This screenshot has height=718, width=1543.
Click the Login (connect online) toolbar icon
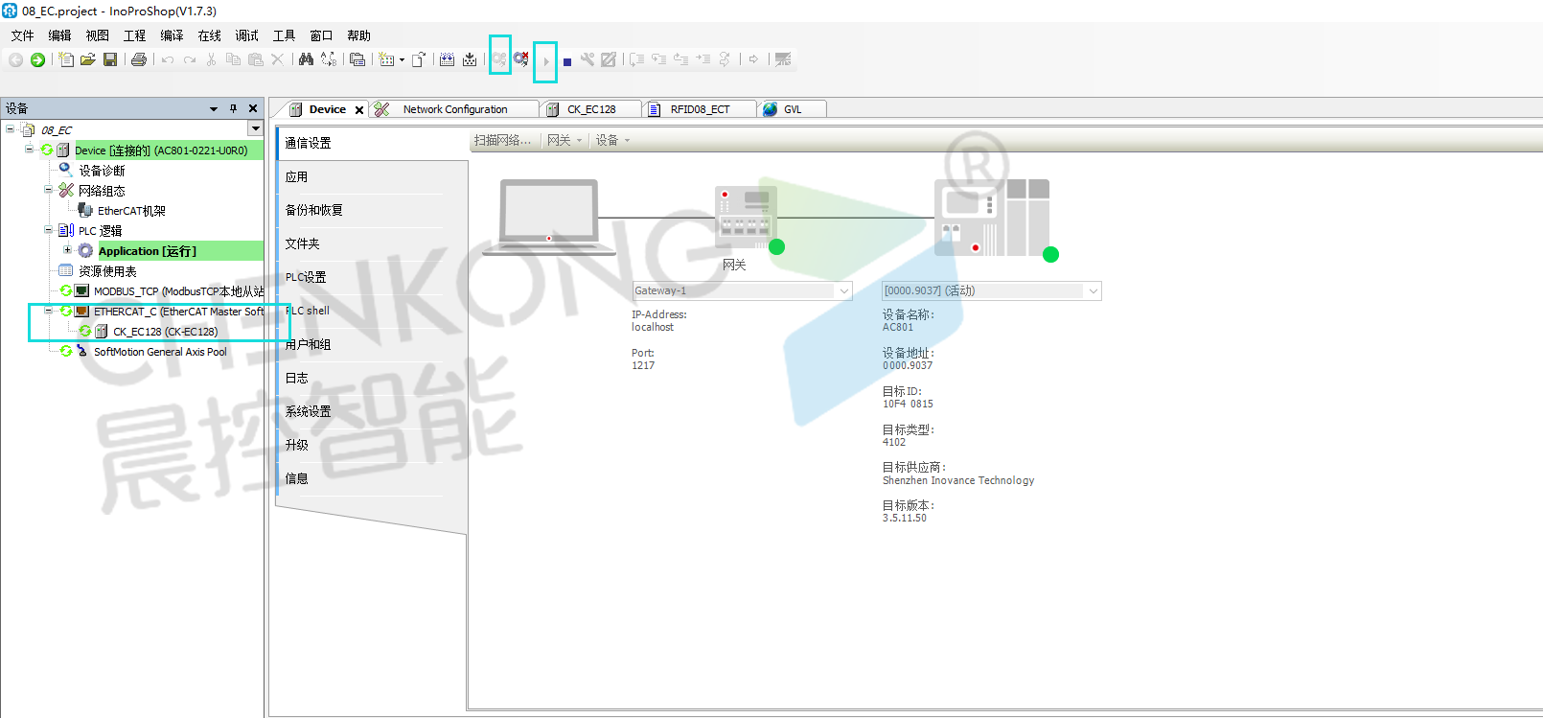(499, 59)
